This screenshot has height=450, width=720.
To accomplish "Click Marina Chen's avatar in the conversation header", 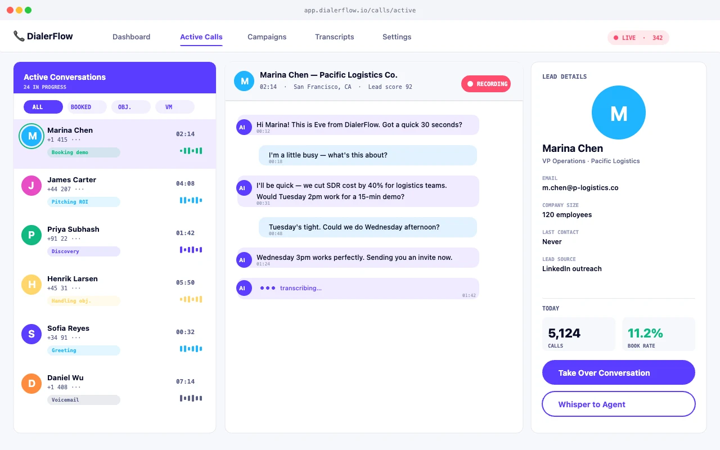I will click(244, 81).
